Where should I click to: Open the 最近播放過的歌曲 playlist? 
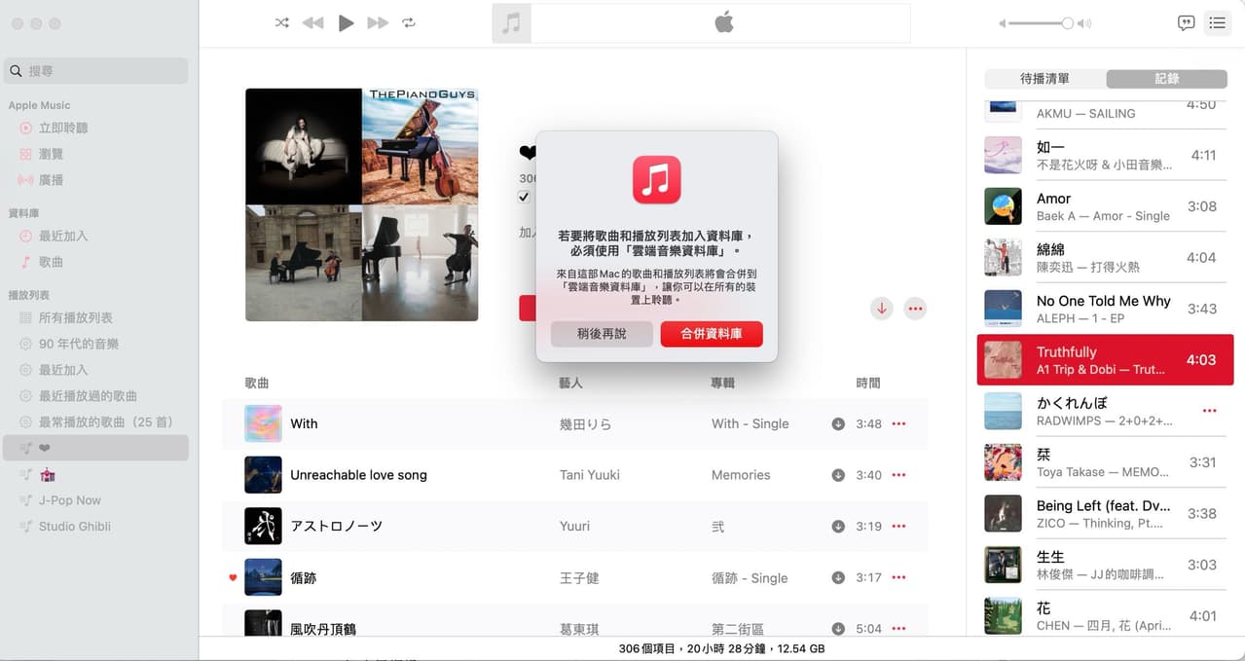88,396
